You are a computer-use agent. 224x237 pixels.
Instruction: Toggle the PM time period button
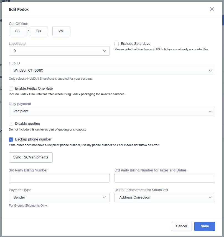(x=61, y=31)
